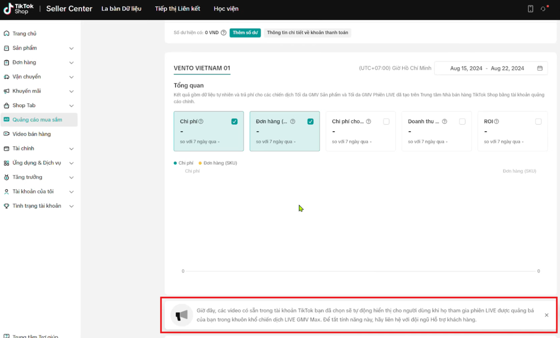The height and width of the screenshot is (338, 560).
Task: Dismiss the LIVE GMV Max notification banner
Action: pyautogui.click(x=546, y=315)
